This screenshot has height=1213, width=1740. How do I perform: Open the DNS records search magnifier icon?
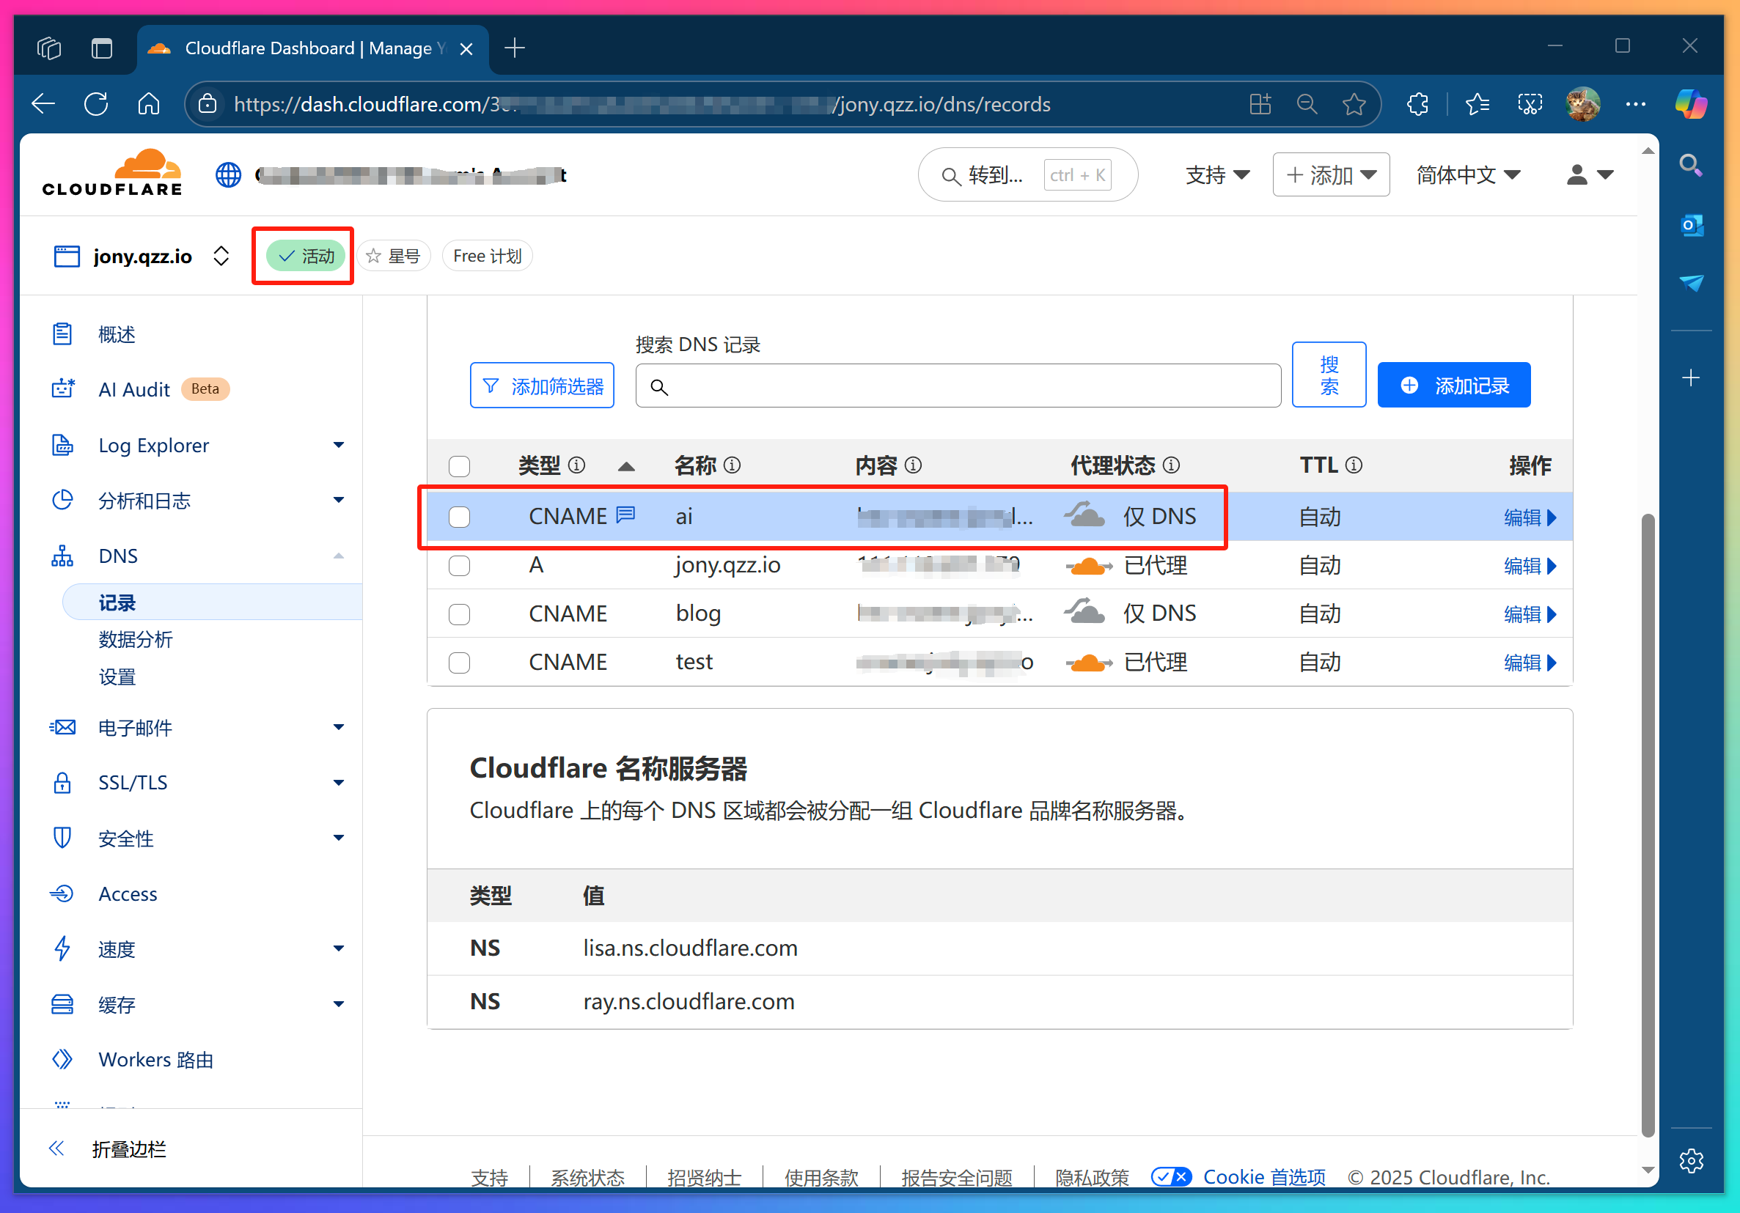coord(658,386)
